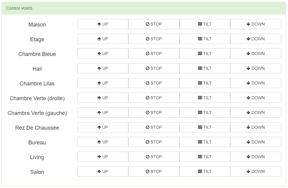Raise Chambre Lilas shutter UP
288x188 pixels.
pos(103,83)
